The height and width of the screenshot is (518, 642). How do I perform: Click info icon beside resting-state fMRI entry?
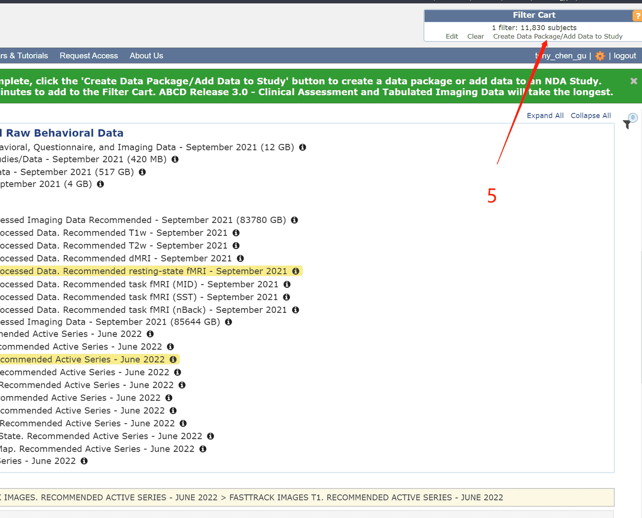pos(296,271)
